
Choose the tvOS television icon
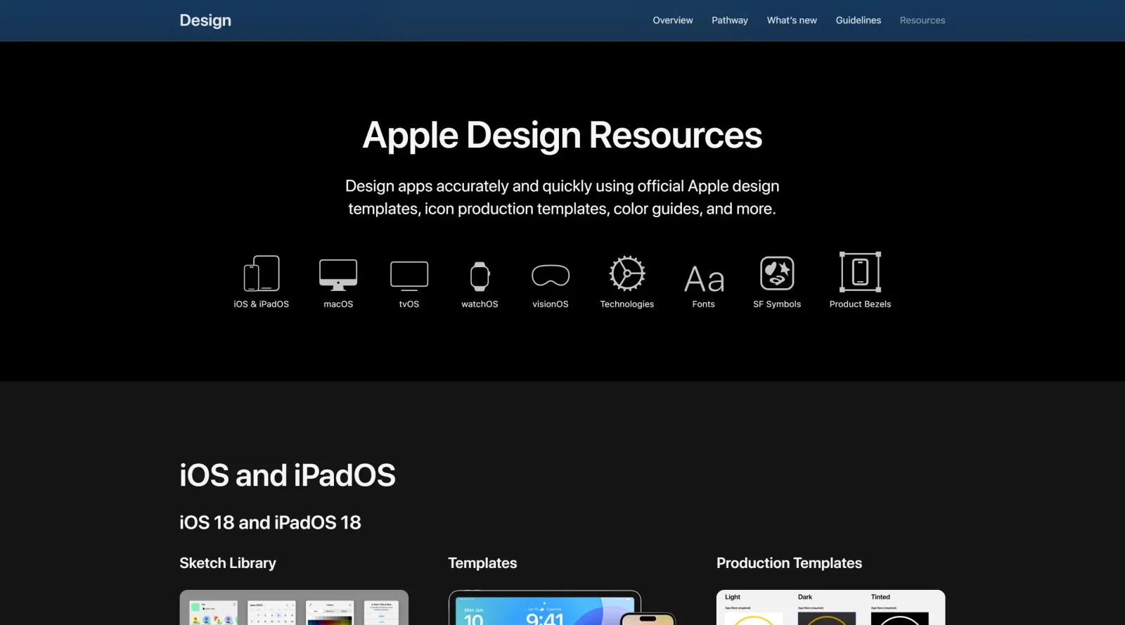point(409,276)
